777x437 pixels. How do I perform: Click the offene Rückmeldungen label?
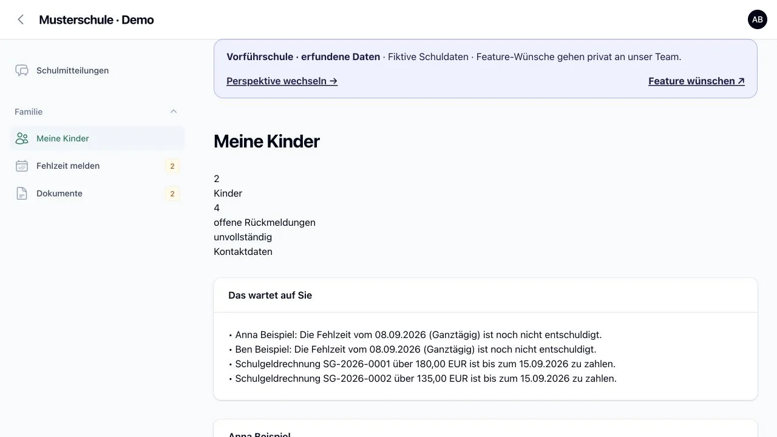[x=265, y=222]
